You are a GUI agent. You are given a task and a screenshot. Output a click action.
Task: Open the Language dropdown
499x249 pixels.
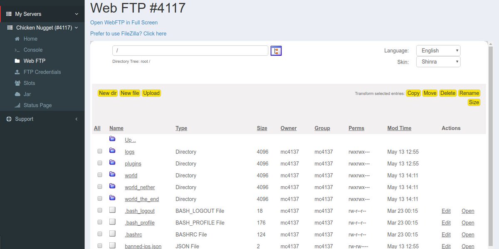pyautogui.click(x=438, y=50)
